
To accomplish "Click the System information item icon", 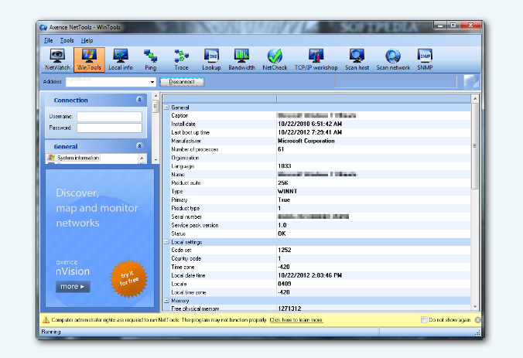I will click(x=51, y=158).
